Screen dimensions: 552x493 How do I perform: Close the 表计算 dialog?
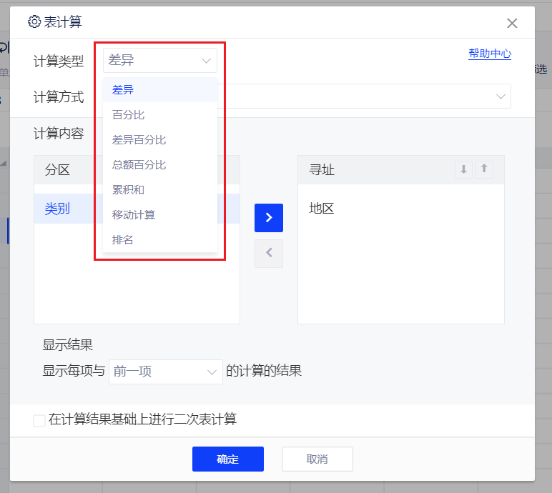(x=512, y=23)
